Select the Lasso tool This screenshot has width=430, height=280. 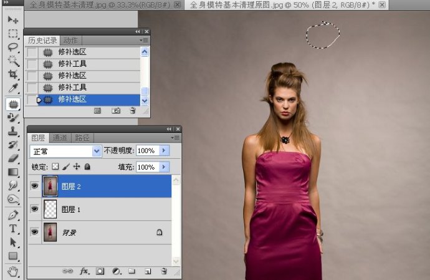coord(12,47)
